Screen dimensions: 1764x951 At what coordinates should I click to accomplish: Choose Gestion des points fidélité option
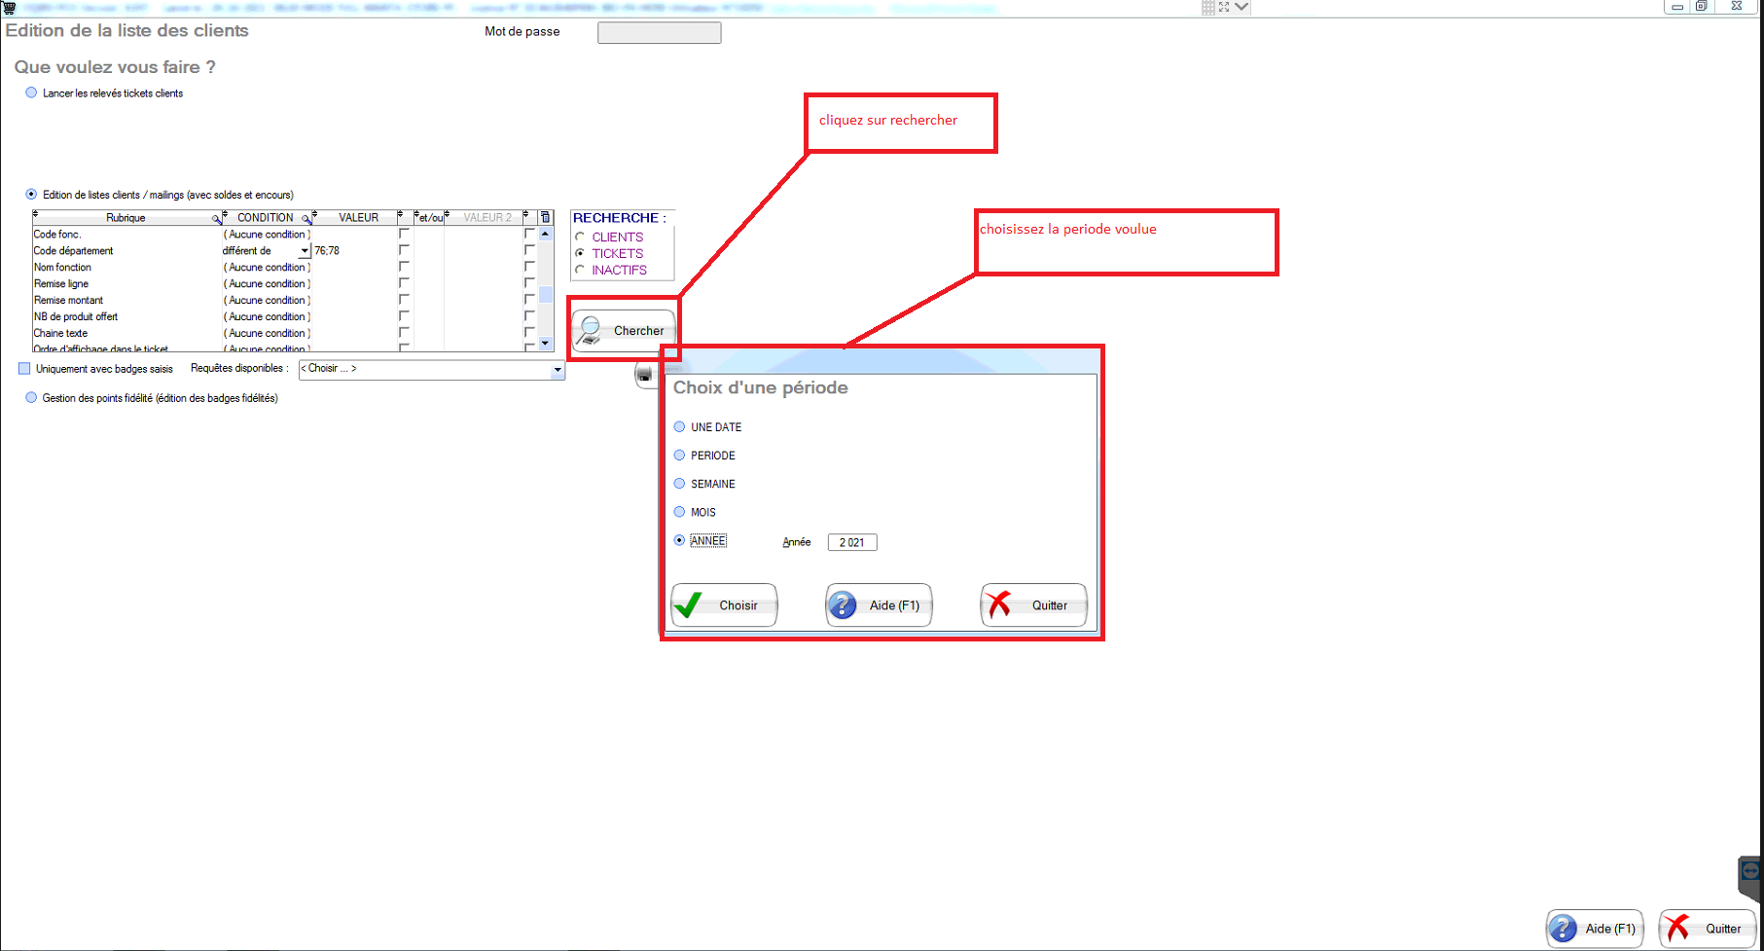tap(31, 398)
